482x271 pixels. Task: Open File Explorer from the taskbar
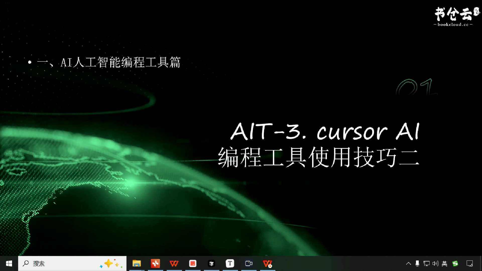[137, 263]
